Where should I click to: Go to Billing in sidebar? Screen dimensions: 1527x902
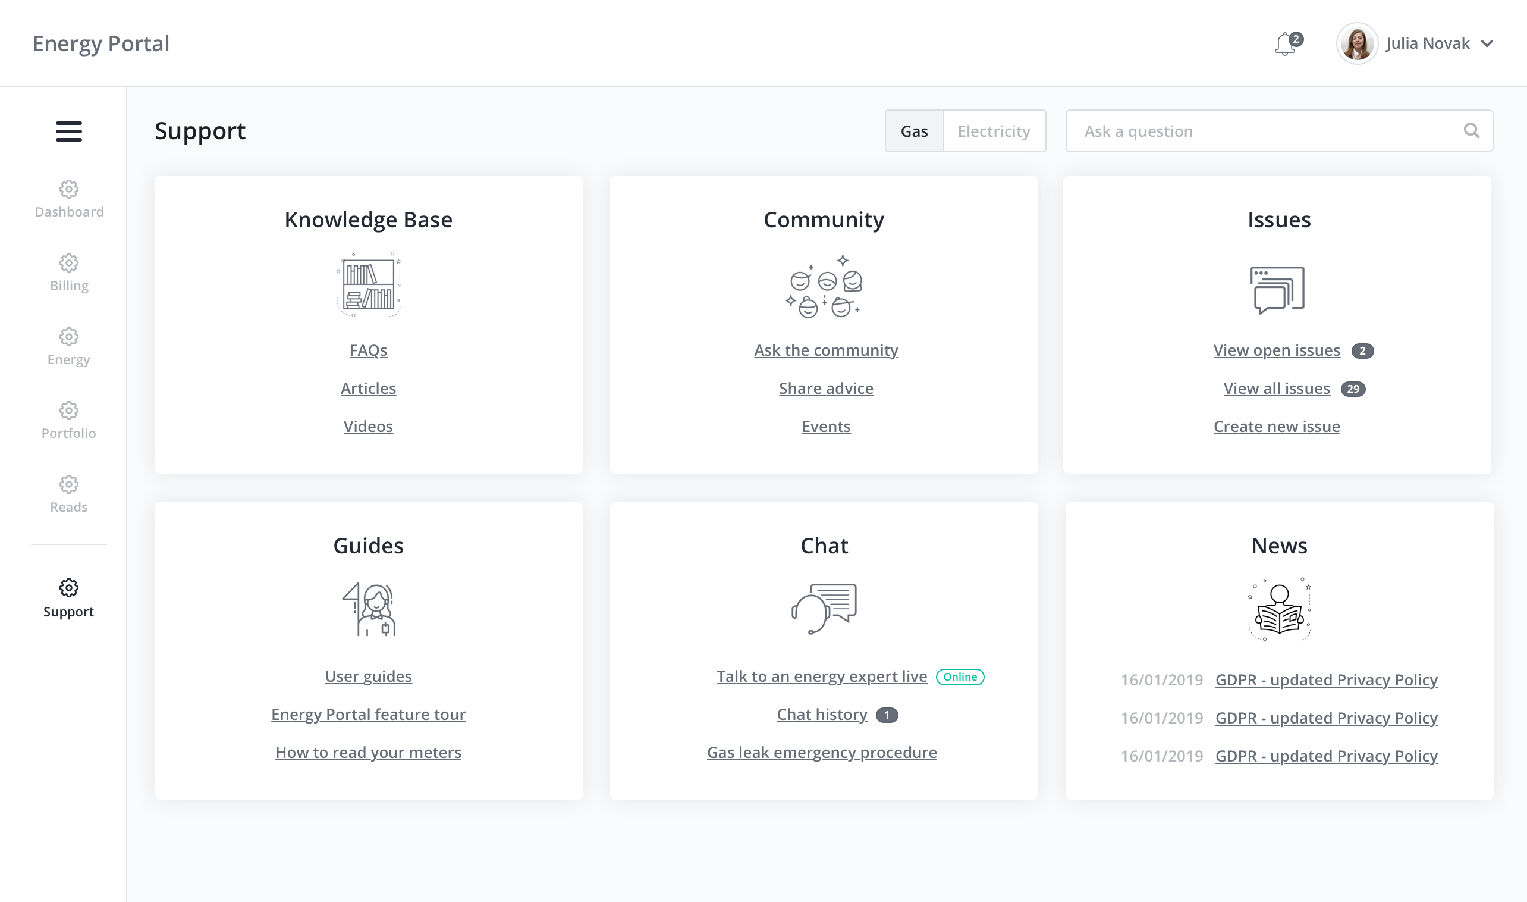[68, 273]
